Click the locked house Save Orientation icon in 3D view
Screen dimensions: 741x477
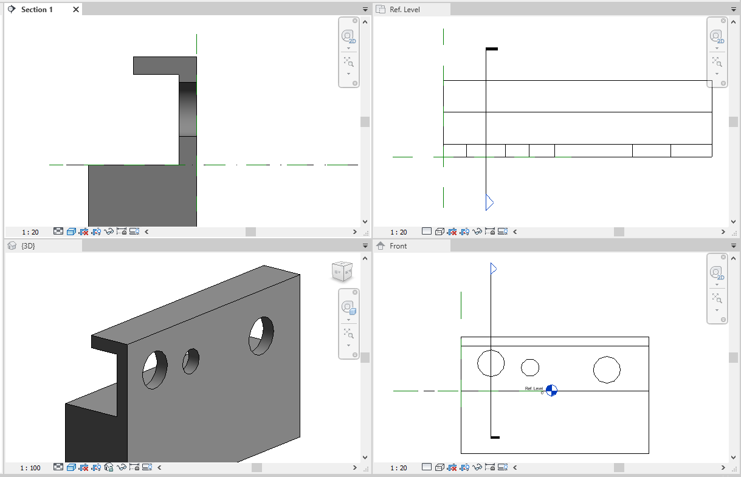[x=108, y=467]
